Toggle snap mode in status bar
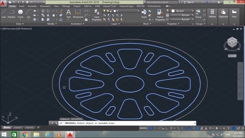Screen dimensions: 245x138 (x=155, y=128)
